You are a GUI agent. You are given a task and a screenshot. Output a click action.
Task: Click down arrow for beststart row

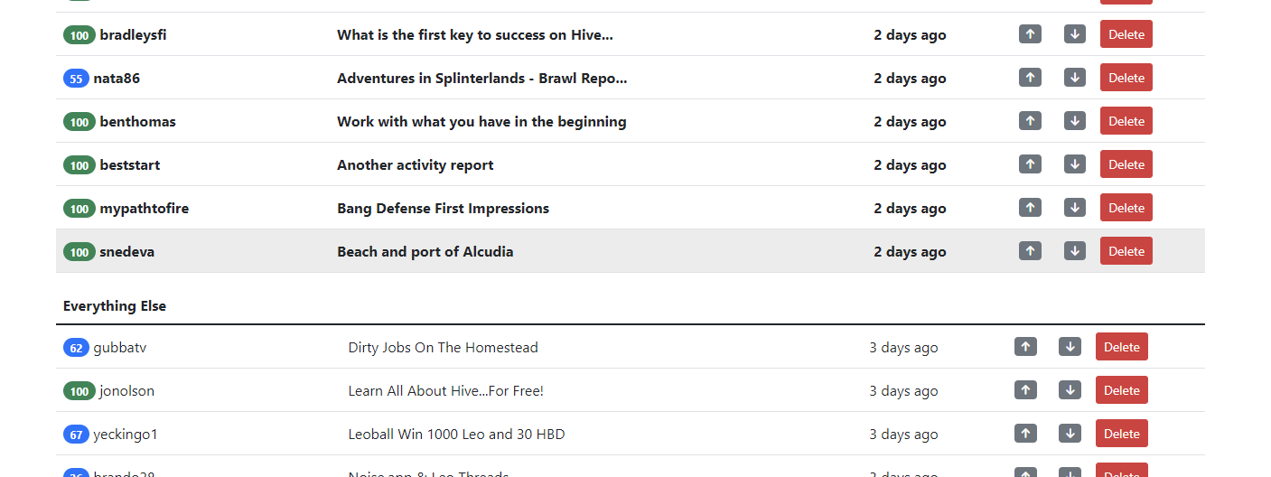click(x=1074, y=164)
